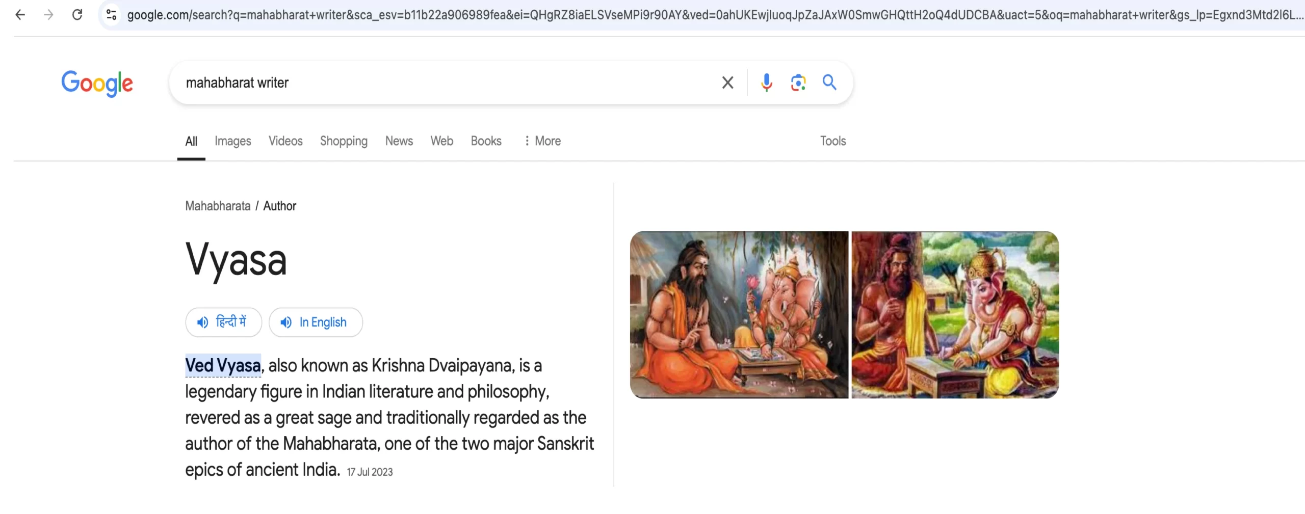1305x514 pixels.
Task: Play the In English audio button
Action: pos(316,322)
